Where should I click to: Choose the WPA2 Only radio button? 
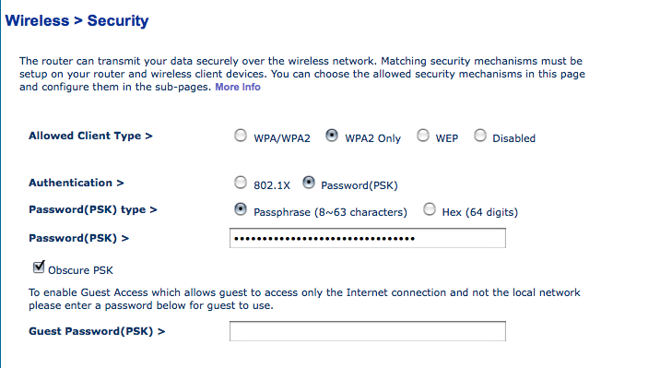[x=332, y=136]
